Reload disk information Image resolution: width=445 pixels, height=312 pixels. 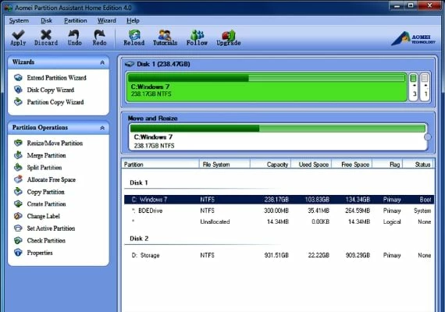(134, 34)
